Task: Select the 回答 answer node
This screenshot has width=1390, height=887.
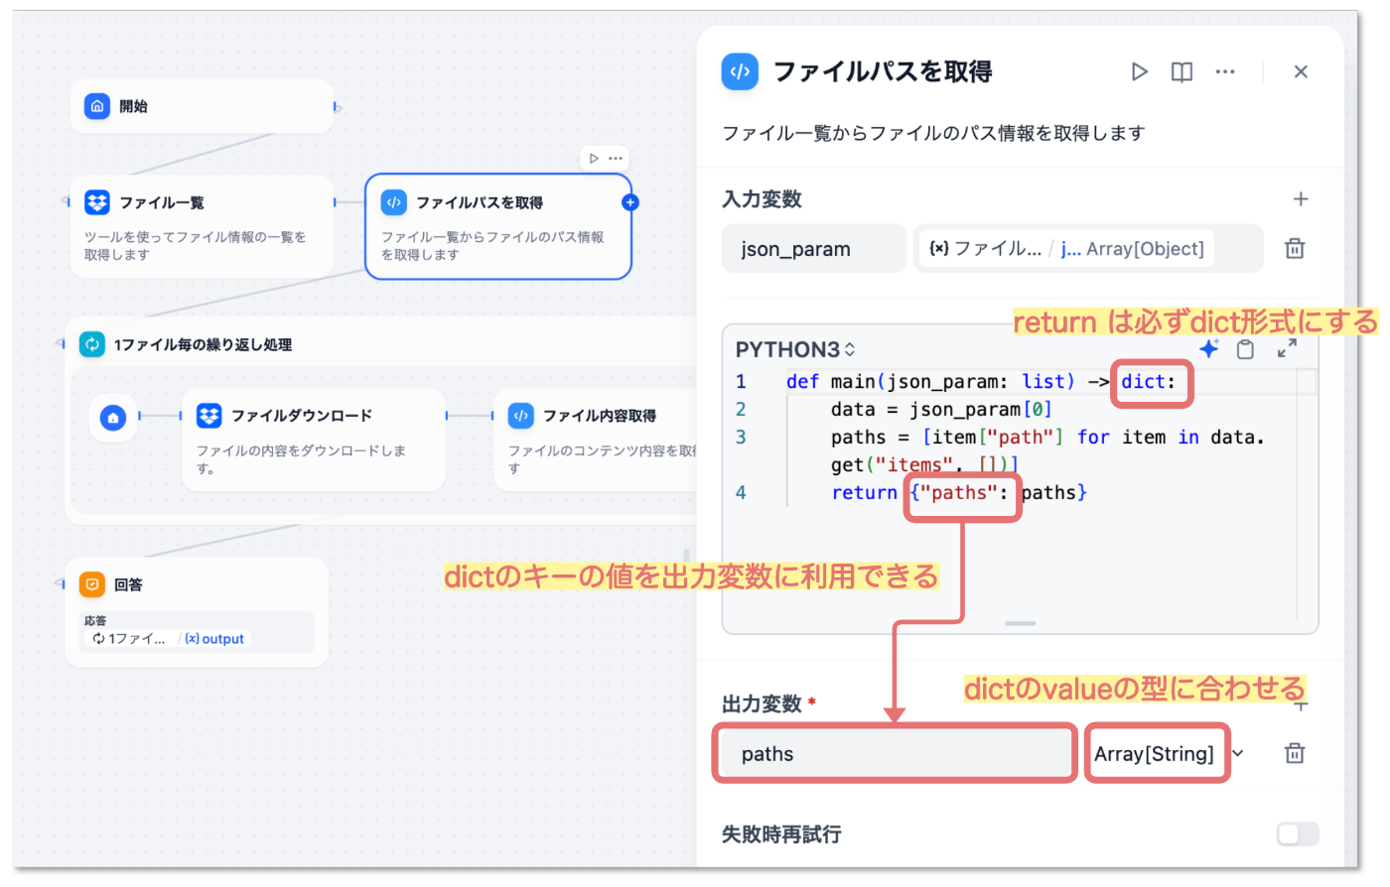Action: click(197, 612)
